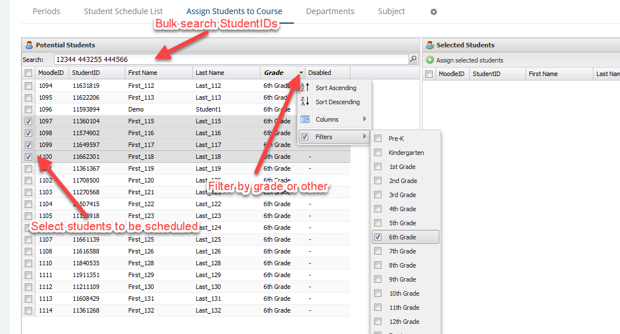The width and height of the screenshot is (620, 334).
Task: Select checkbox for student 1094
Action: coord(28,86)
